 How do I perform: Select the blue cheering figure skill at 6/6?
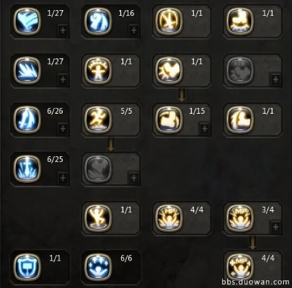98,266
